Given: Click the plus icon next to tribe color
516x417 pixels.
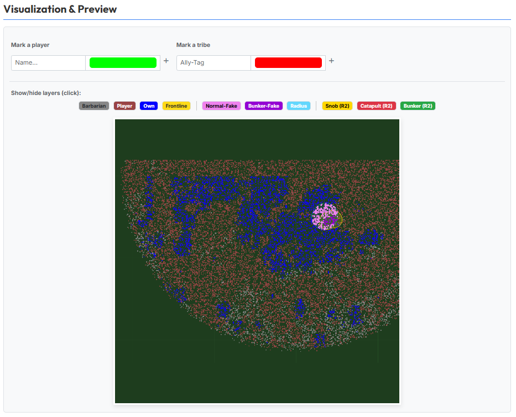Looking at the screenshot, I should [x=331, y=61].
